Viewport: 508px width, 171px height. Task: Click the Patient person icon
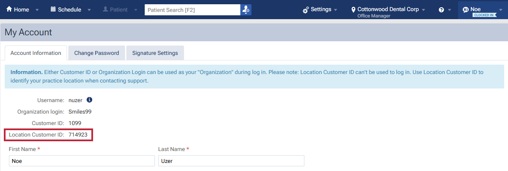[x=105, y=9]
